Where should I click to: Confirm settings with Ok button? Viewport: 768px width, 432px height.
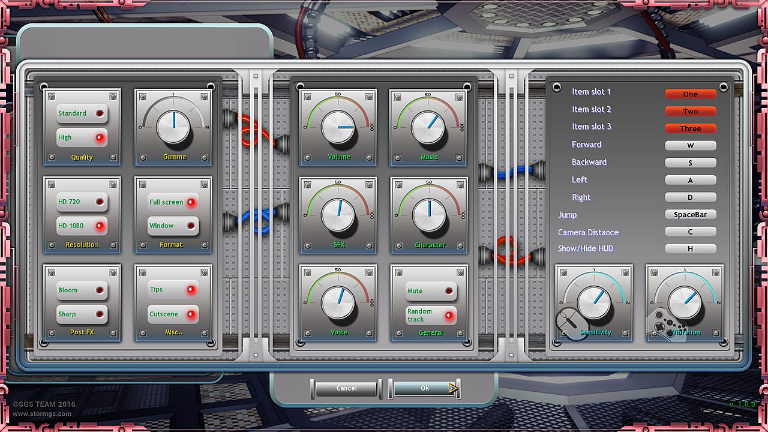[x=425, y=388]
